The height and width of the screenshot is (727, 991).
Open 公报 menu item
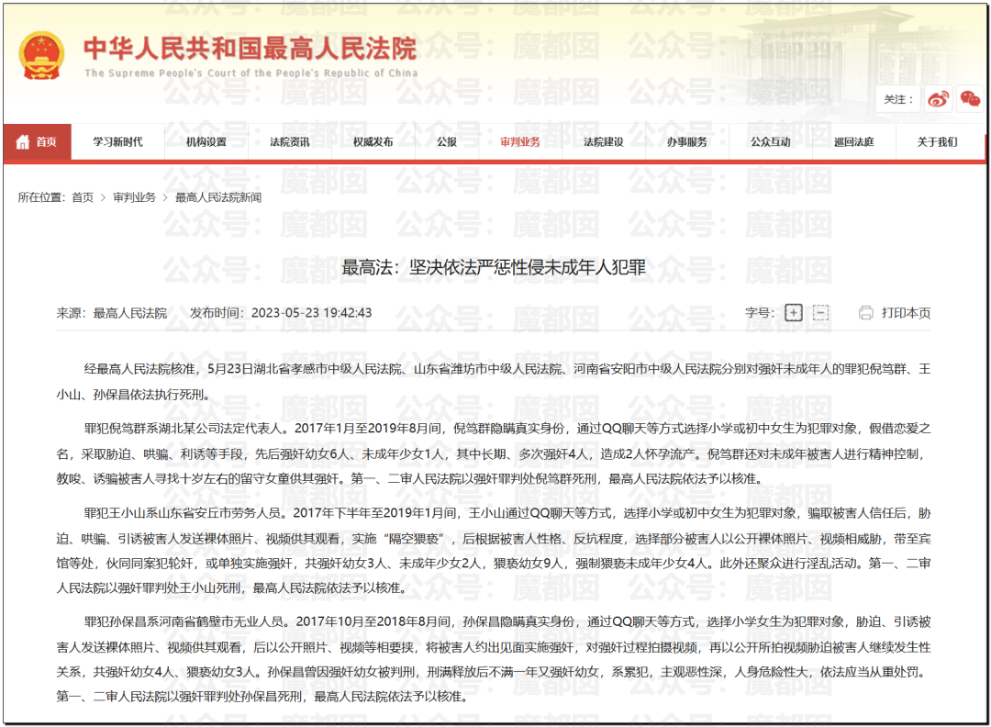coord(447,142)
